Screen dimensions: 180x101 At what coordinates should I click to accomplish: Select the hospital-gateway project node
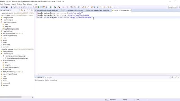(x=8, y=49)
